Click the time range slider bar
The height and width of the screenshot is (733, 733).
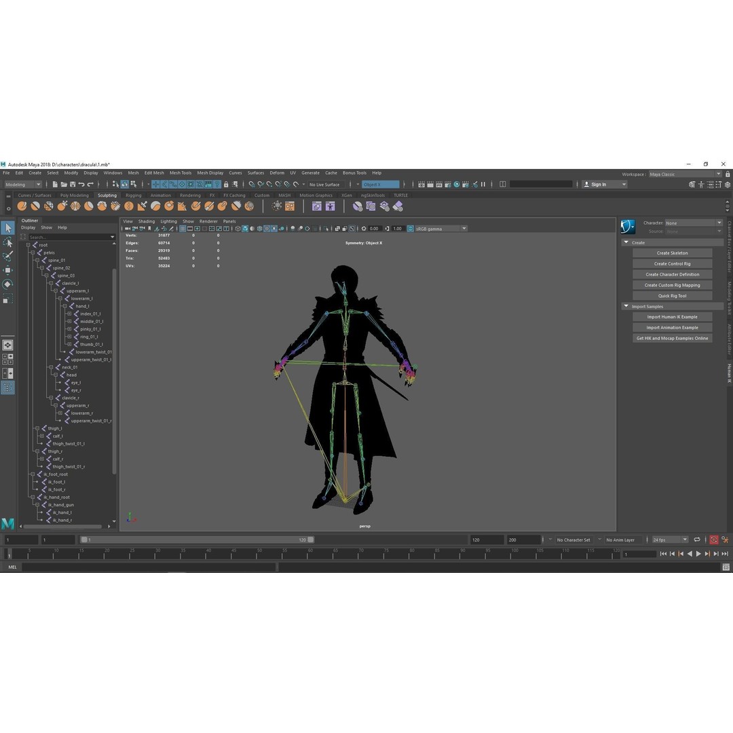[x=197, y=540]
